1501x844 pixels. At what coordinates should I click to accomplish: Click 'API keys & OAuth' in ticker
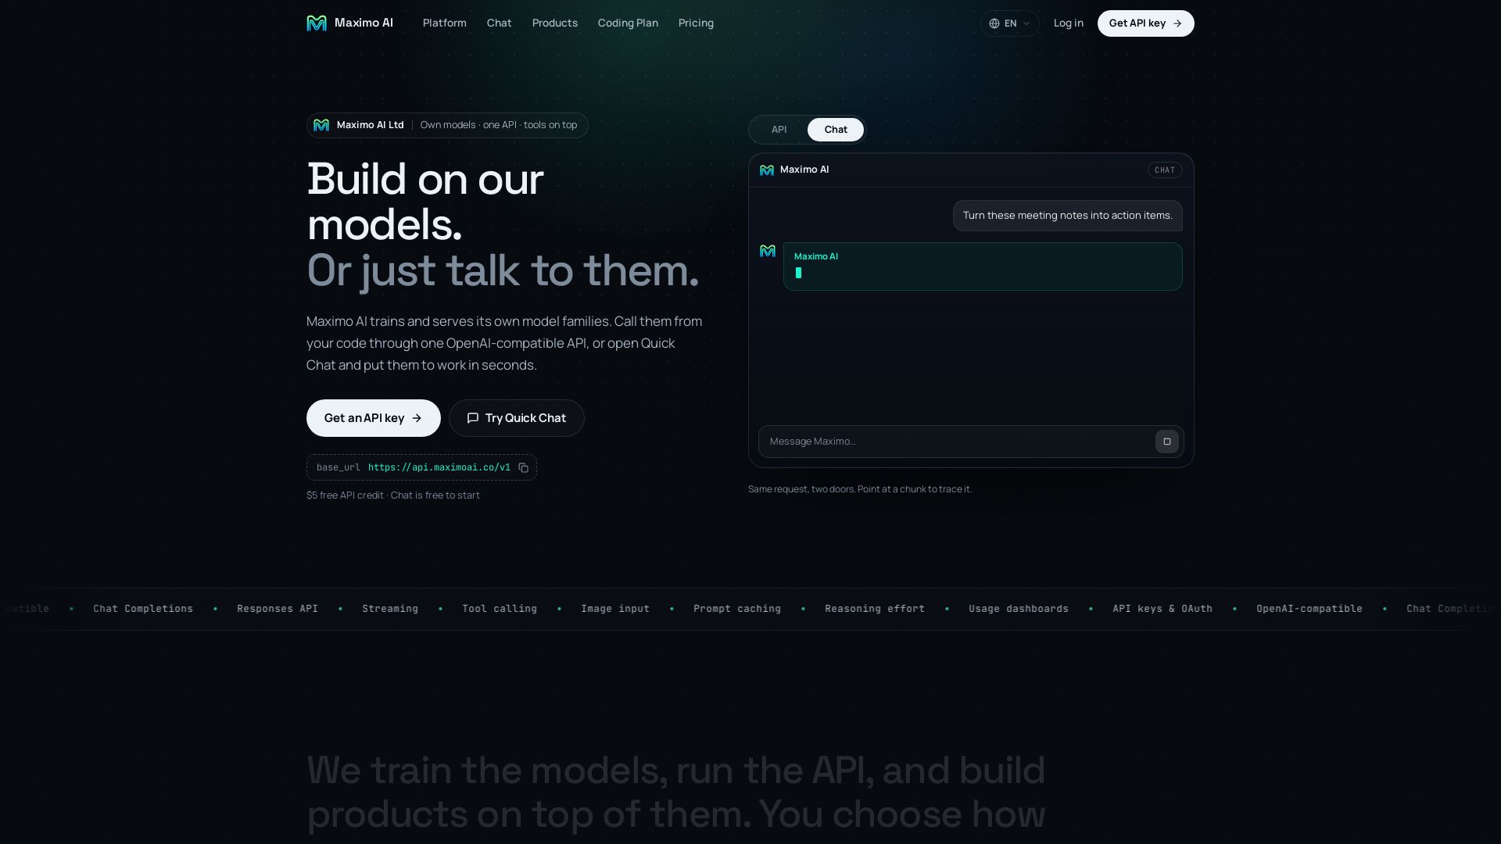[x=1162, y=609]
